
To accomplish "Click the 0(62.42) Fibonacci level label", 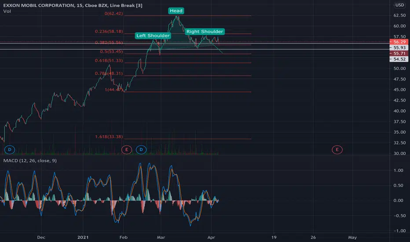I will coord(114,13).
